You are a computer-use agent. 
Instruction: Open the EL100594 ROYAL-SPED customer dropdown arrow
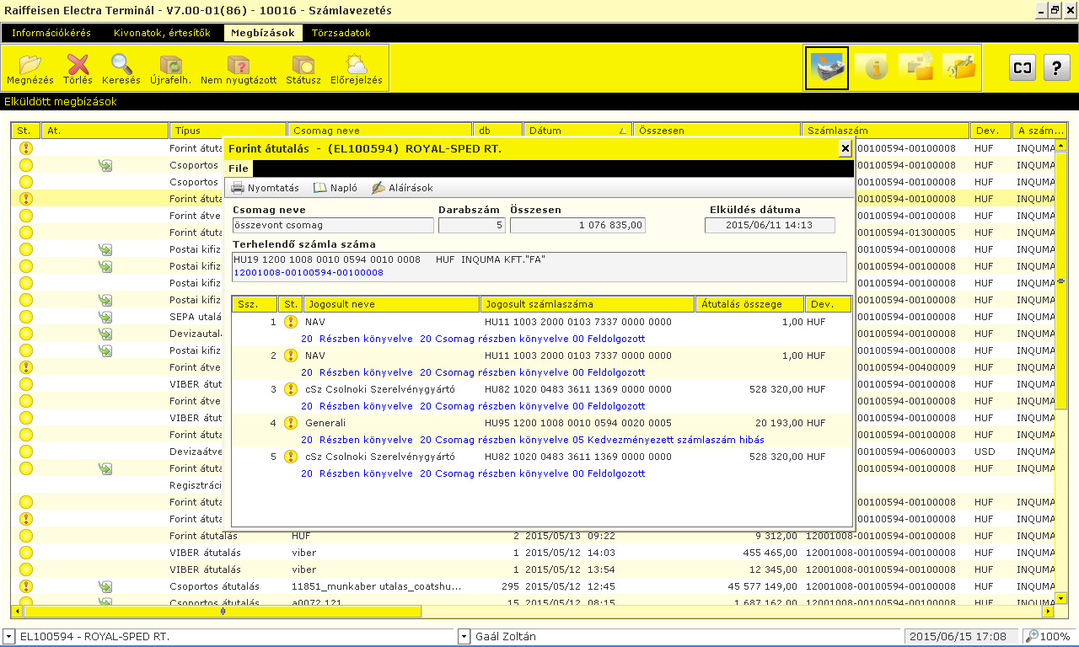[8, 637]
